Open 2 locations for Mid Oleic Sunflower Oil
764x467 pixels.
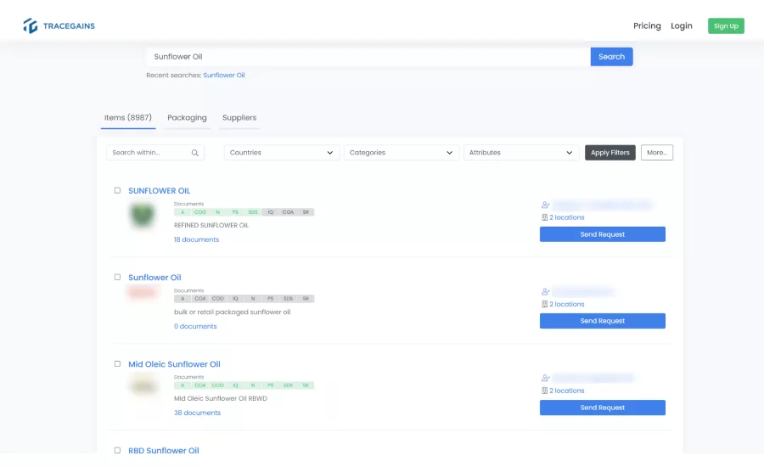(x=567, y=391)
